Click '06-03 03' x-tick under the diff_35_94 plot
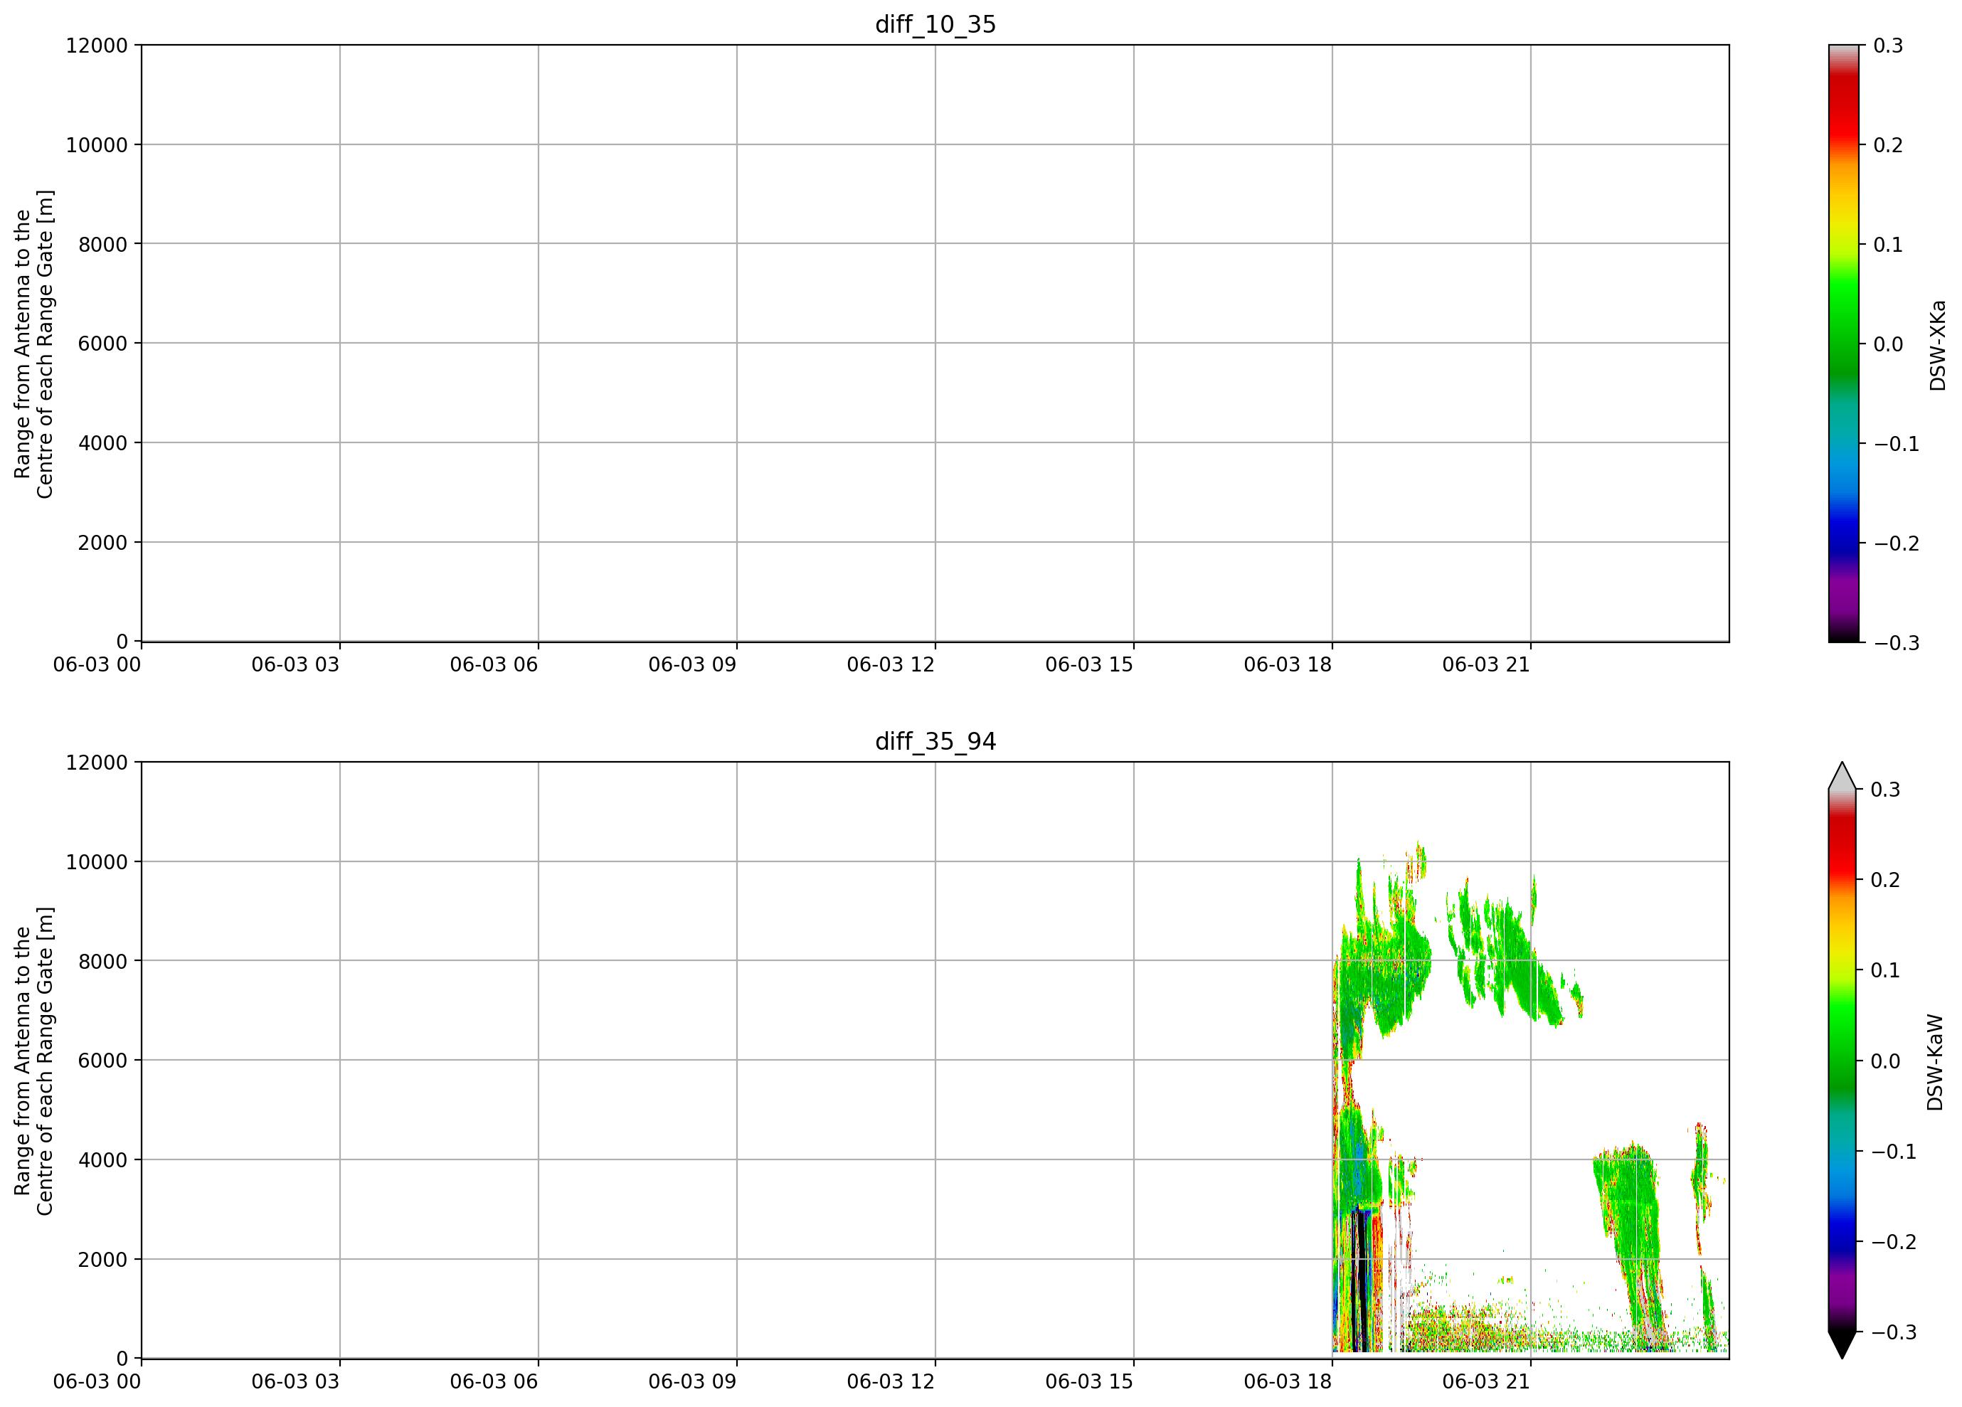Viewport: 1962px width, 1407px height. click(x=295, y=1382)
